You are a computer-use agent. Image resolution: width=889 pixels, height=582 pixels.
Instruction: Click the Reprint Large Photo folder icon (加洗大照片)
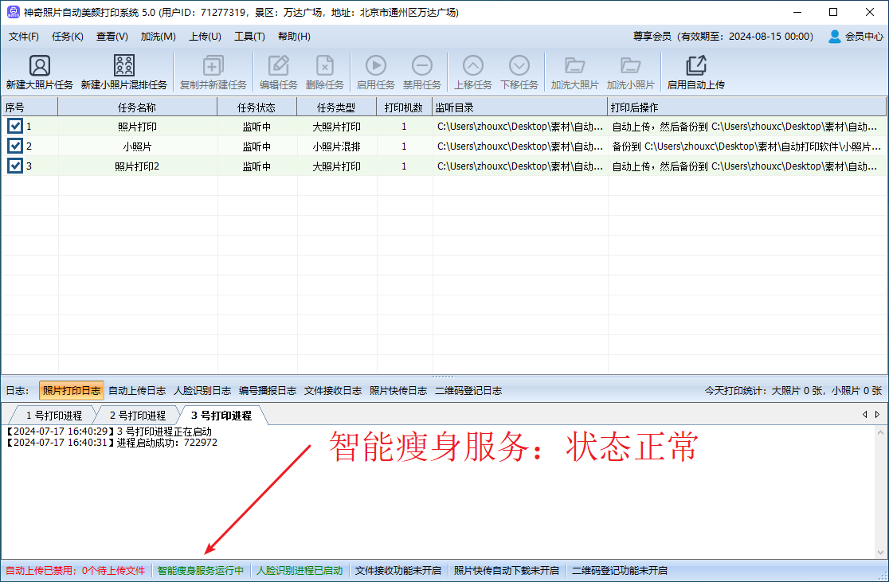click(x=574, y=66)
